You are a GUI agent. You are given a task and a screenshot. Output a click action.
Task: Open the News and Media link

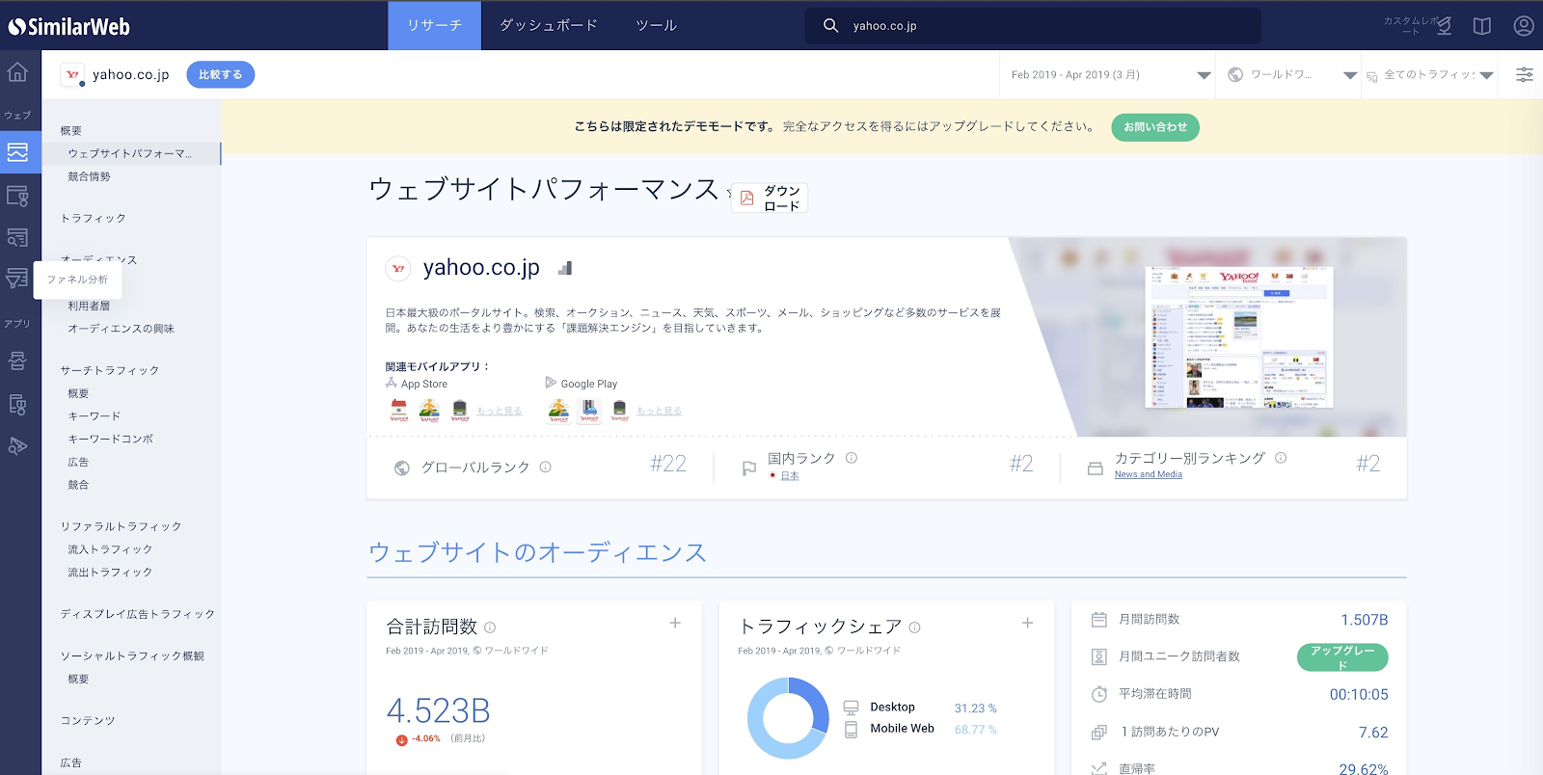(1149, 474)
